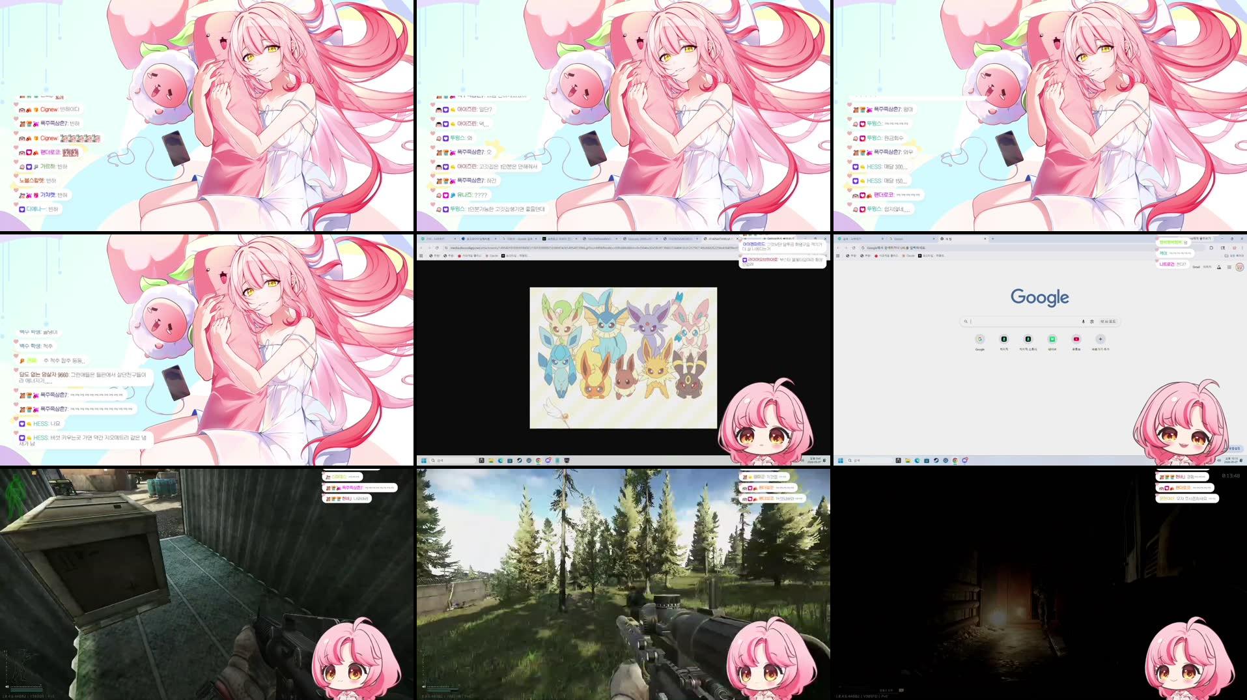Viewport: 1247px width, 700px height.
Task: Open Steam from the Google window taskbar
Action: point(936,460)
